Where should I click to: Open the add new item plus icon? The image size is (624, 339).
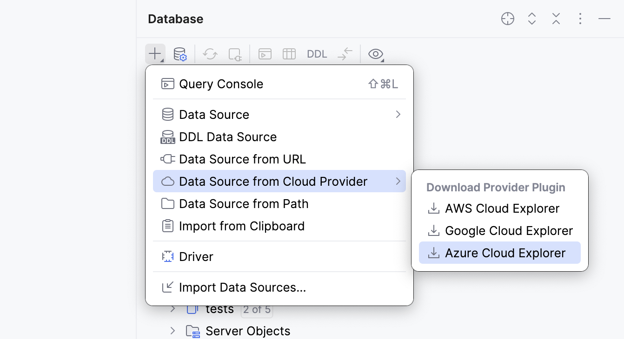[x=154, y=53]
